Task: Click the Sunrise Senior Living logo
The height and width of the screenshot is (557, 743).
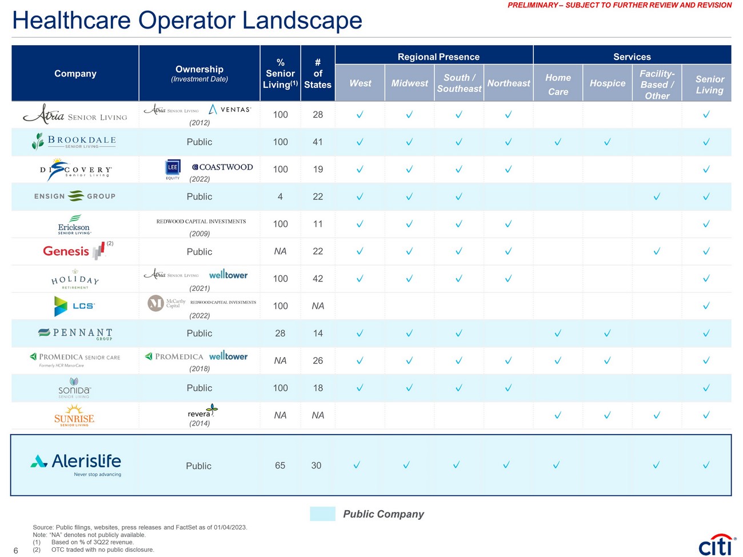Action: click(x=74, y=416)
